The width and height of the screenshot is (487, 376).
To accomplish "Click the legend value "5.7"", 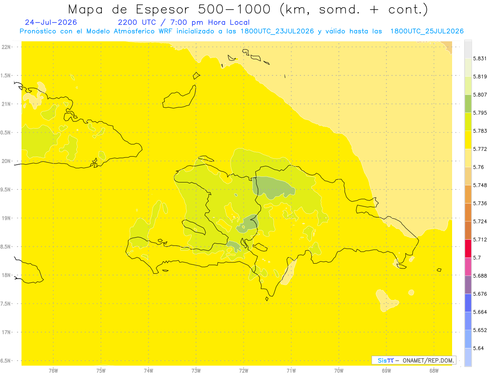I will [x=477, y=258].
